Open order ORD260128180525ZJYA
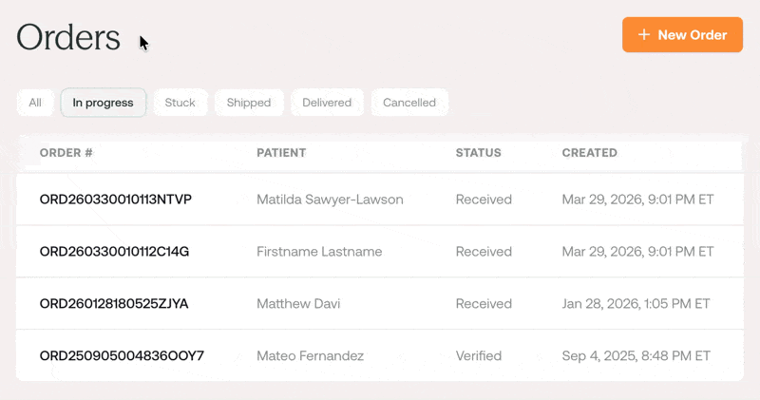760x400 pixels. click(x=114, y=303)
